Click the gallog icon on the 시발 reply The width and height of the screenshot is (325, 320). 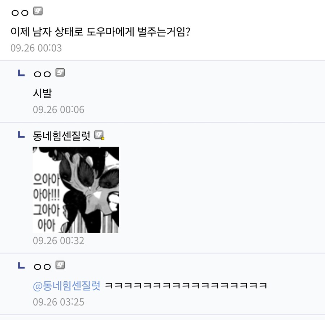pos(60,73)
